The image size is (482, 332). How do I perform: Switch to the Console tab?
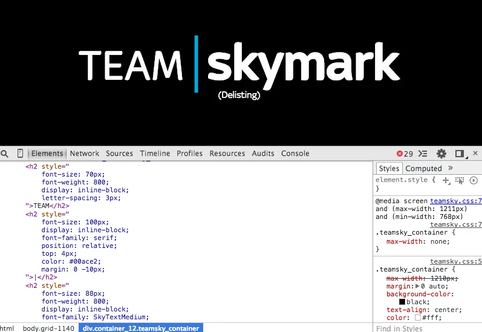point(295,154)
